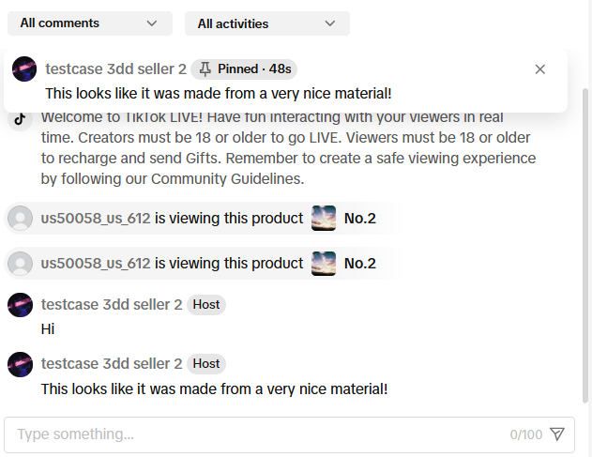This screenshot has width=592, height=457.
Task: Close the pinned comment banner
Action: 539,69
